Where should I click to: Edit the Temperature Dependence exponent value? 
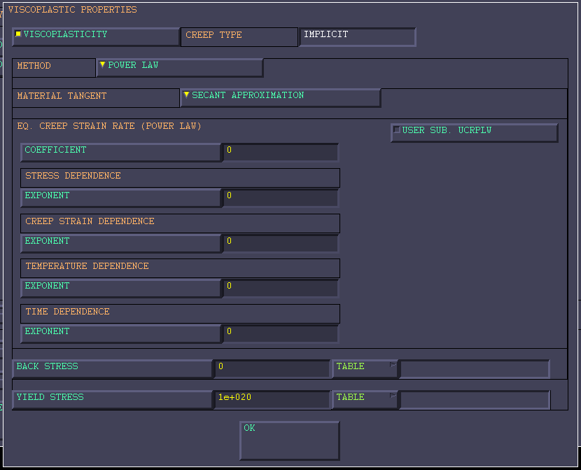point(281,289)
